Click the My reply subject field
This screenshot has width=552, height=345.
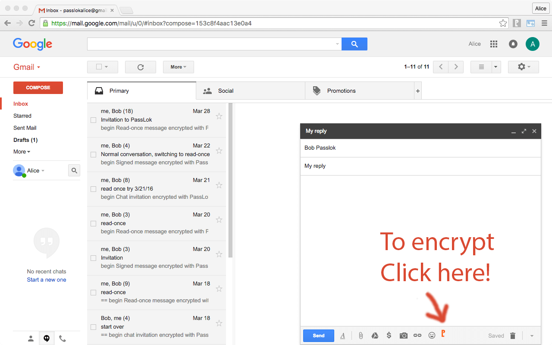(420, 166)
